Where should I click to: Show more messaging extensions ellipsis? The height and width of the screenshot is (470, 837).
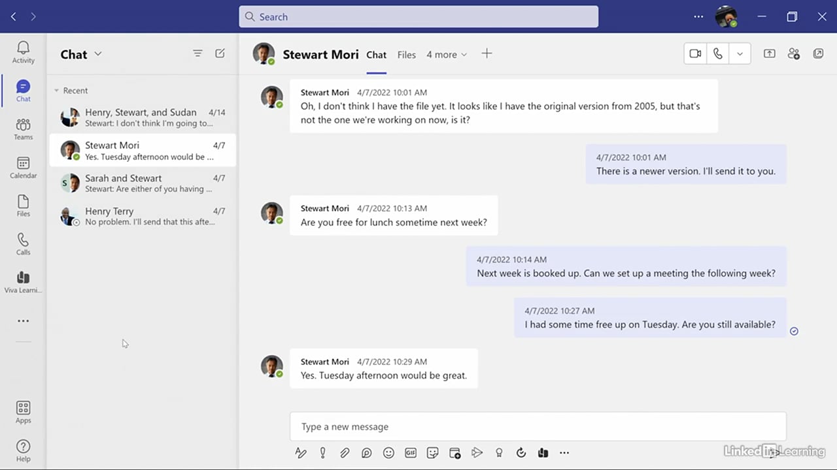[564, 452]
